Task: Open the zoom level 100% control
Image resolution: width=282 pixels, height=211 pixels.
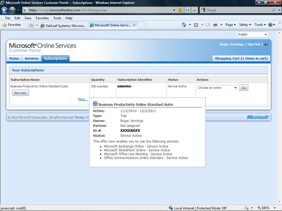Action: (x=267, y=208)
